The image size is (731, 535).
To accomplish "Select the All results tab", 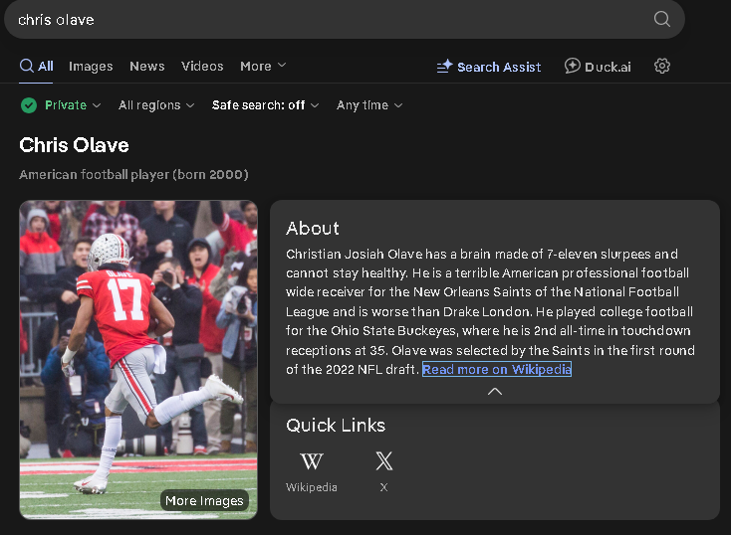I will point(37,66).
